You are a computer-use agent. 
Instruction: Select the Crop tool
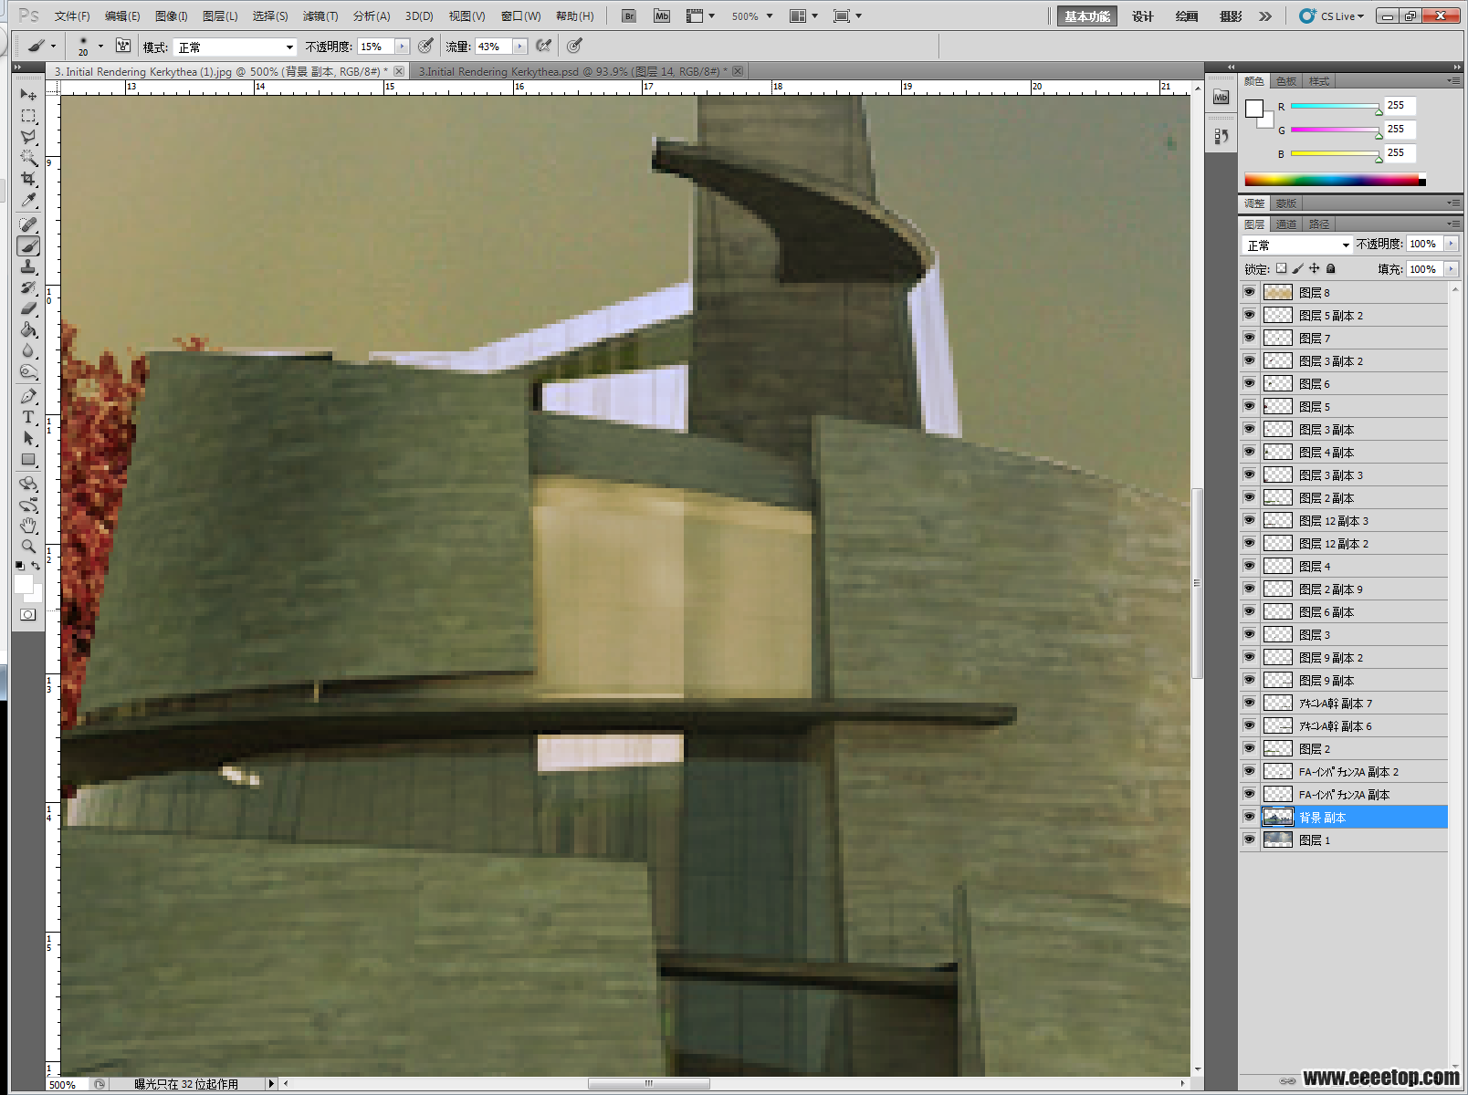(28, 179)
